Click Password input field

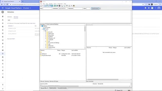(x=78, y=8)
